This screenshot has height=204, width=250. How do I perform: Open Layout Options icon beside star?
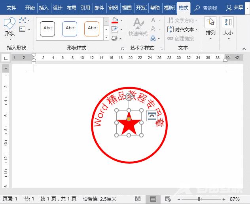pos(152,116)
